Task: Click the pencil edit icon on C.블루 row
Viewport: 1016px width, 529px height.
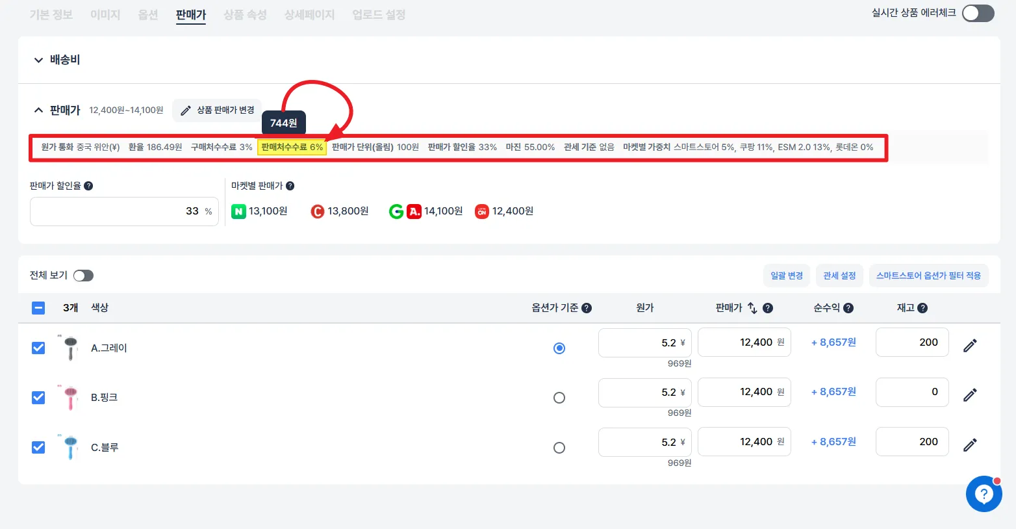Action: [x=970, y=445]
